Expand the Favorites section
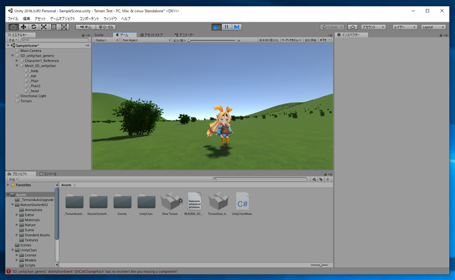Image resolution: width=455 pixels, height=280 pixels. [x=8, y=185]
